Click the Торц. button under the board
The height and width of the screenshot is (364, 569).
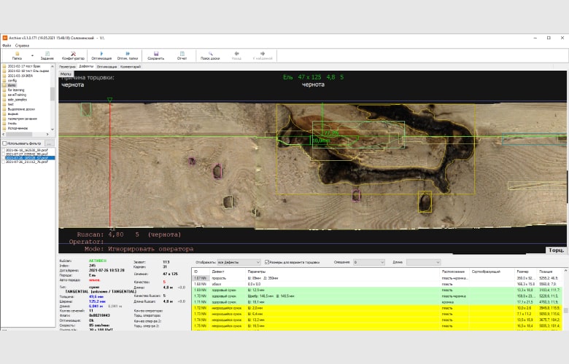(556, 250)
